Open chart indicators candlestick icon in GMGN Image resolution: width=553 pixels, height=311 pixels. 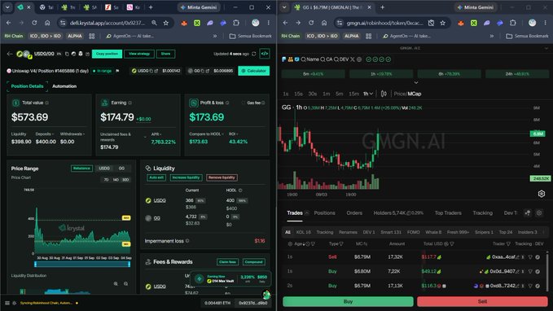tap(384, 94)
